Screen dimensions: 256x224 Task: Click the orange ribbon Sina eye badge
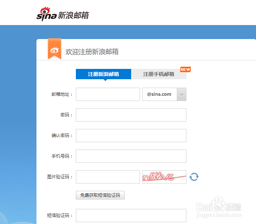point(55,49)
